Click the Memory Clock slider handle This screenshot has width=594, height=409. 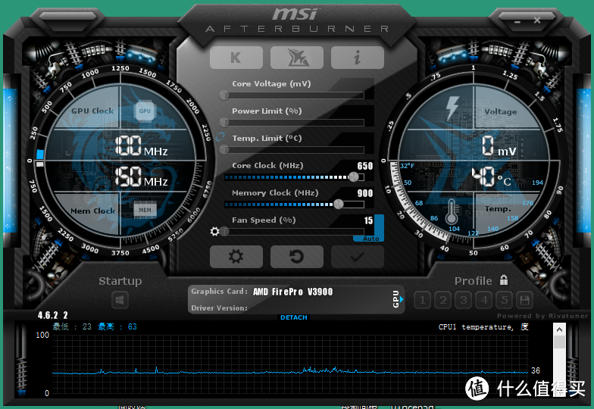tap(338, 204)
